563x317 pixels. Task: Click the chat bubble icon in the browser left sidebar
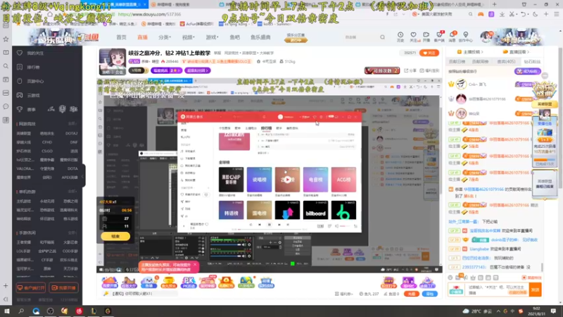click(6, 106)
